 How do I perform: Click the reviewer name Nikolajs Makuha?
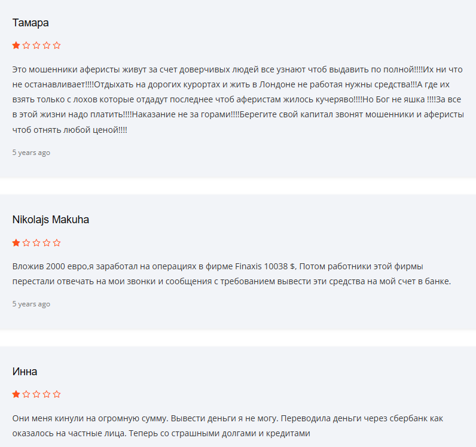[x=51, y=220]
